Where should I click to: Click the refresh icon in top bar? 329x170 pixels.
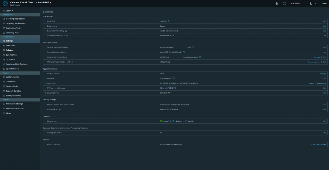[x=284, y=4]
